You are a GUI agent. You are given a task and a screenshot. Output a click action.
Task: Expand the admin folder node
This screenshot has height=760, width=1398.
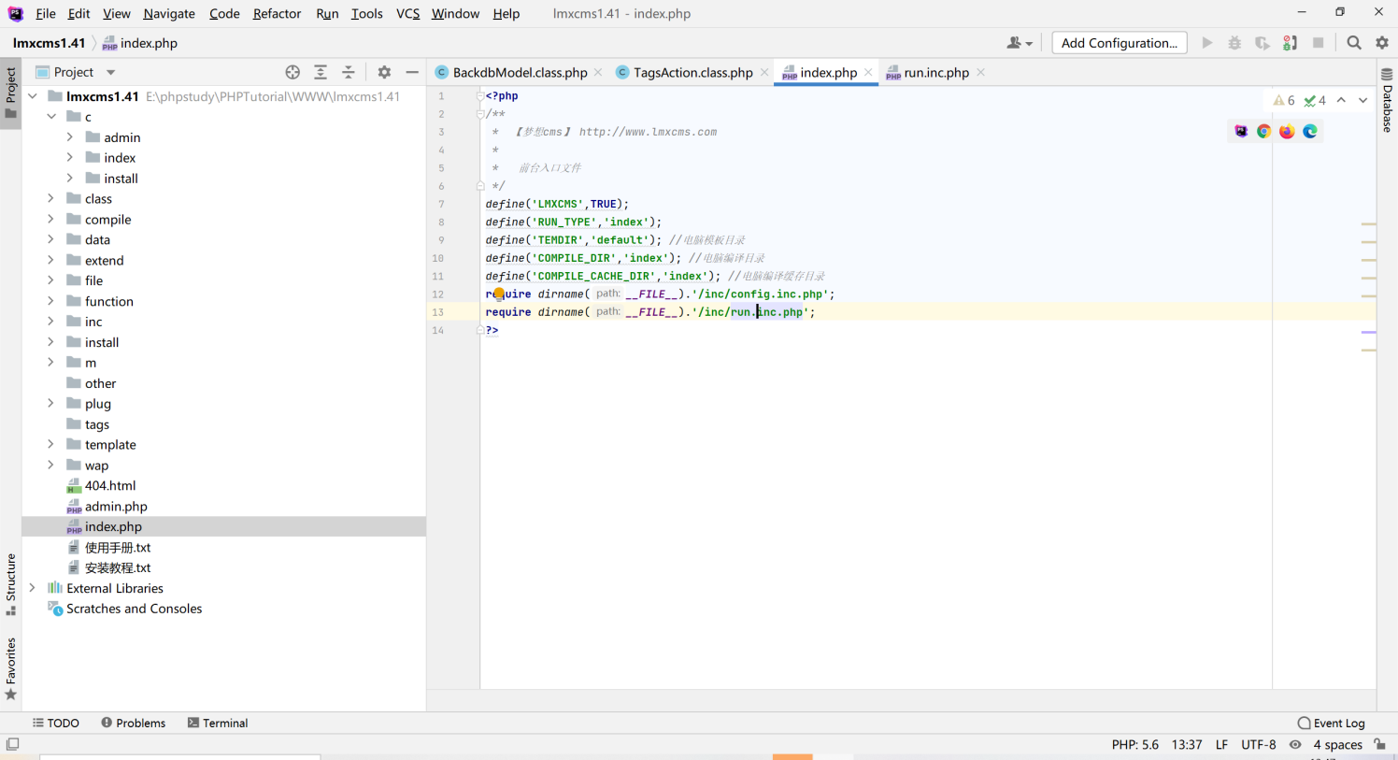pos(70,137)
